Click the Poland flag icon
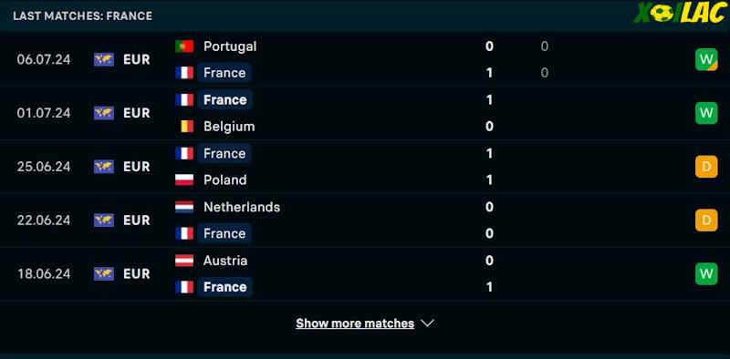This screenshot has width=730, height=359. pyautogui.click(x=184, y=180)
